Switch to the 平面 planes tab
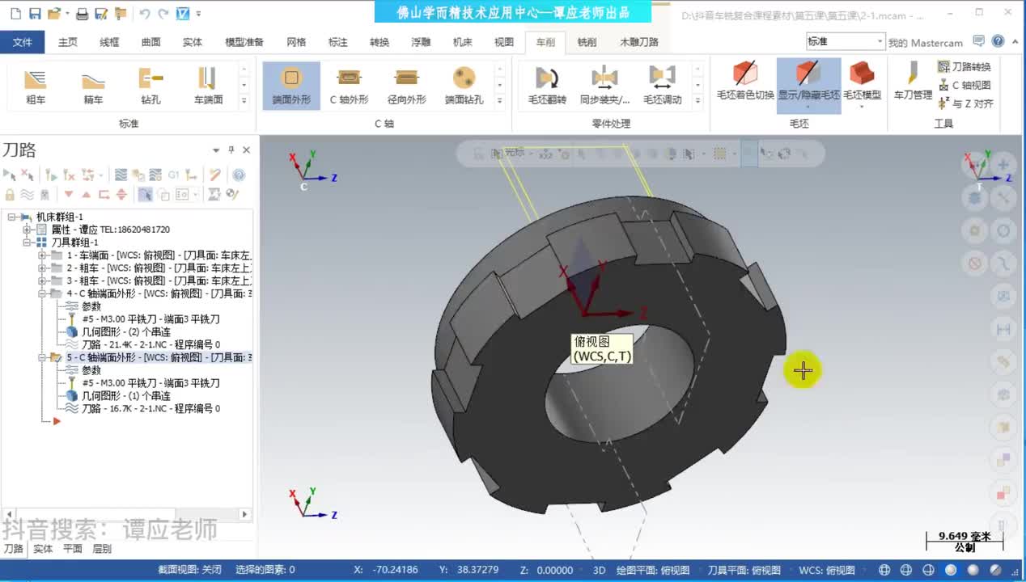 click(73, 549)
